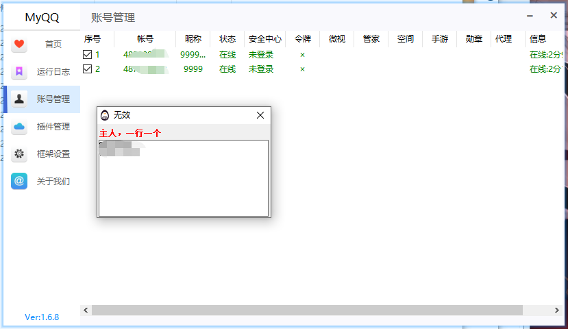Open the 运行日志 sidebar page
Image resolution: width=568 pixels, height=329 pixels.
53,72
